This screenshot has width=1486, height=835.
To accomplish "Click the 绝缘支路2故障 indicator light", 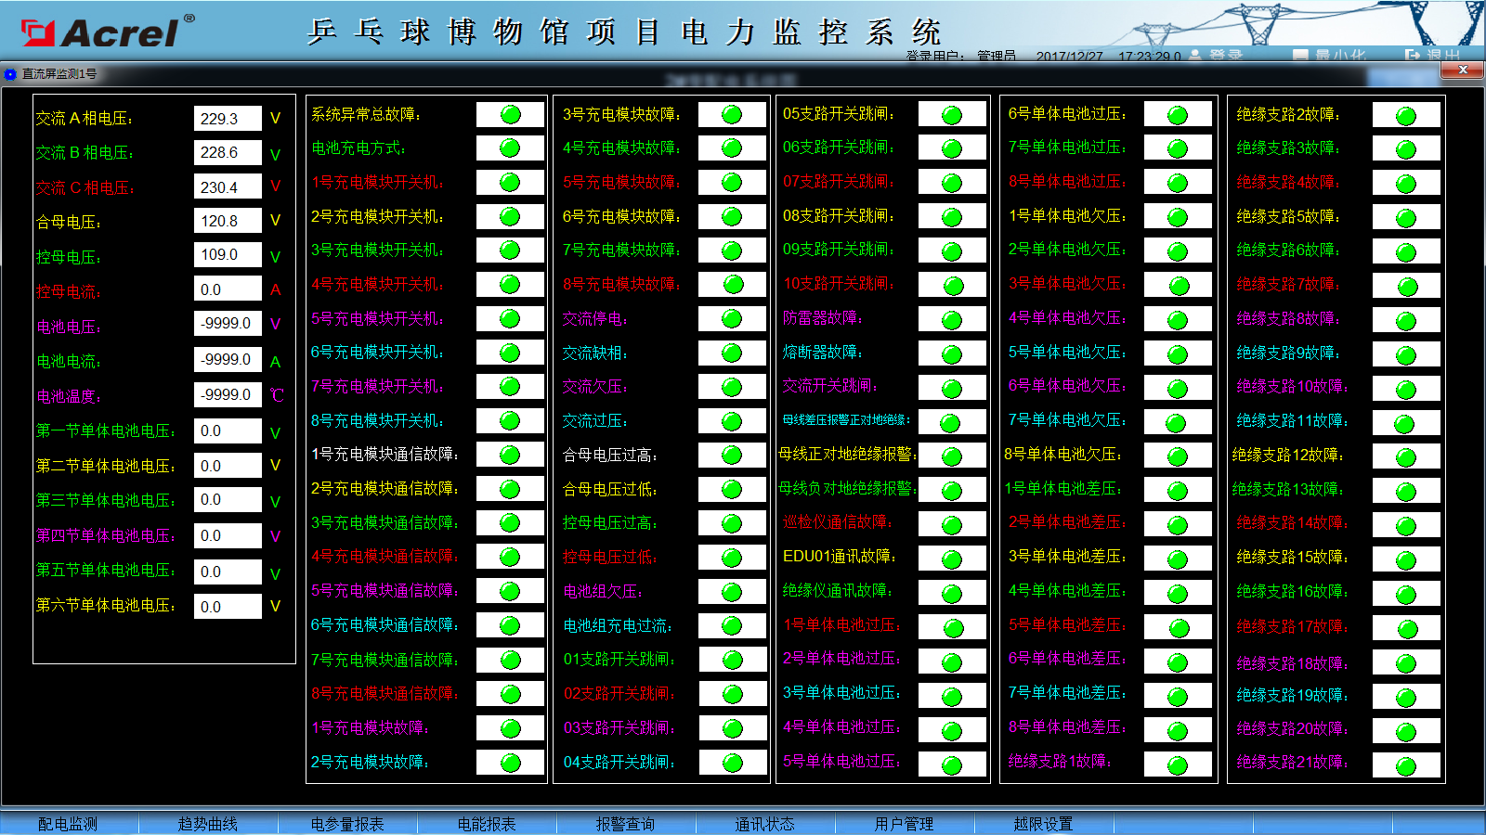I will pos(1407,116).
